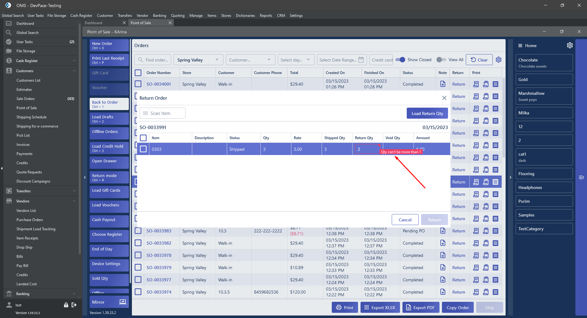The image size is (587, 318).
Task: Click the Home panel settings gear icon
Action: point(570,45)
